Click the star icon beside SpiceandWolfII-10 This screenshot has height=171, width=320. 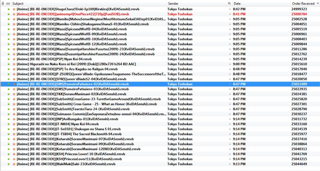pyautogui.click(x=14, y=39)
